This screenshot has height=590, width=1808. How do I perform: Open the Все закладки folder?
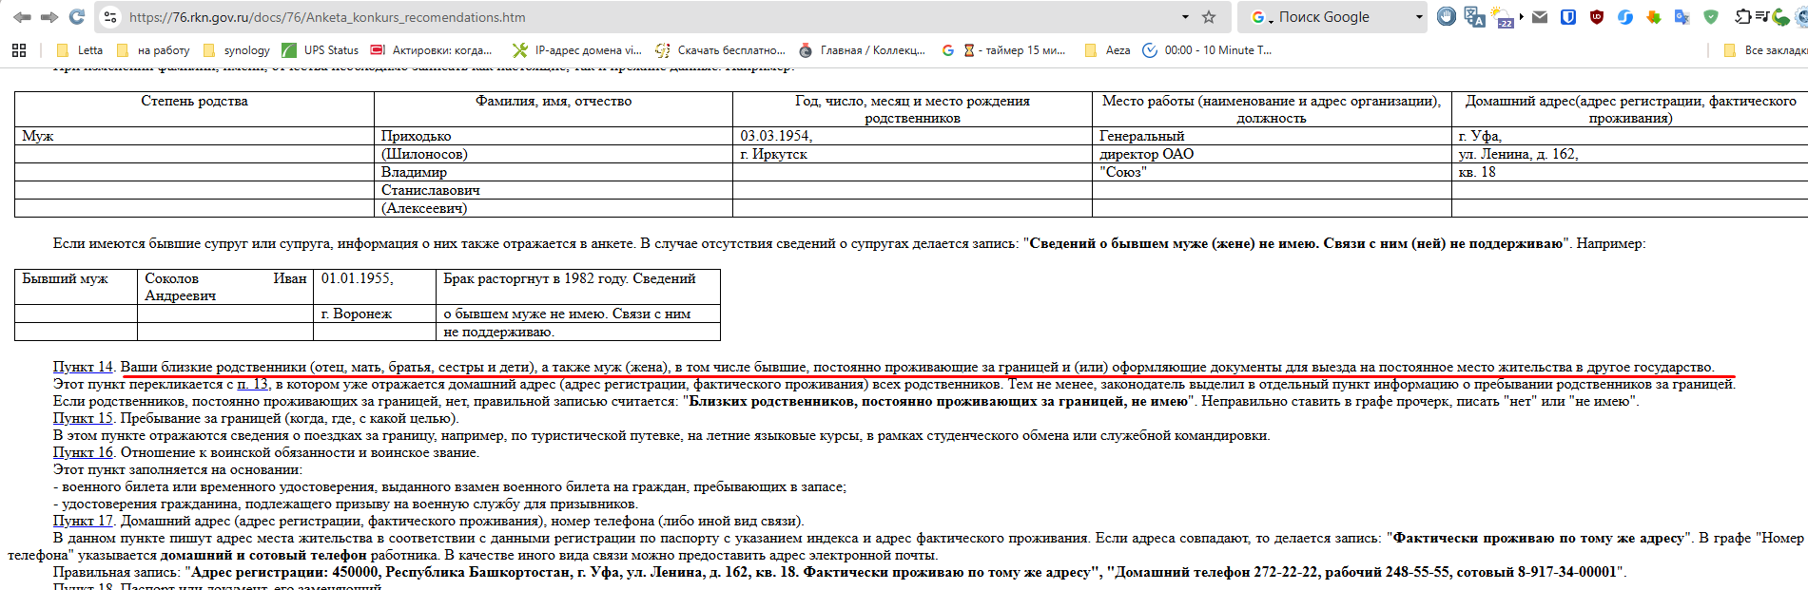click(x=1765, y=50)
